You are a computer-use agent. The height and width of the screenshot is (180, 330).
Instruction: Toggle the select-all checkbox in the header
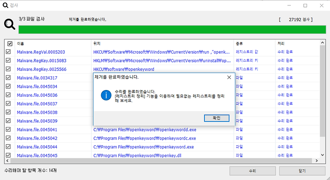pyautogui.click(x=10, y=44)
